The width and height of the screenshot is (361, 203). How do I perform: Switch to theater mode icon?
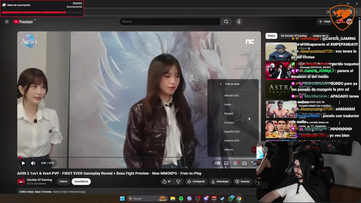(245, 163)
